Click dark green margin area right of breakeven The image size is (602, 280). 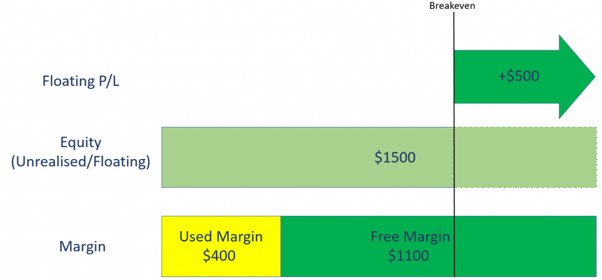[525, 246]
